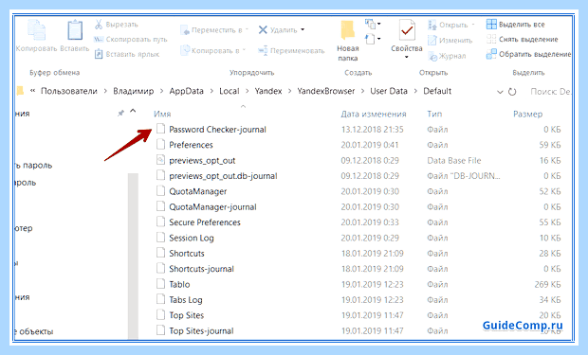
Task: Click the Вырезать scissors icon
Action: pyautogui.click(x=99, y=25)
